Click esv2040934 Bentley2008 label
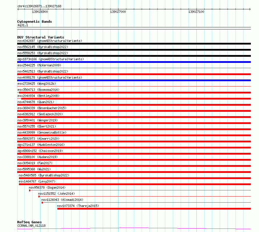 click(x=38, y=96)
